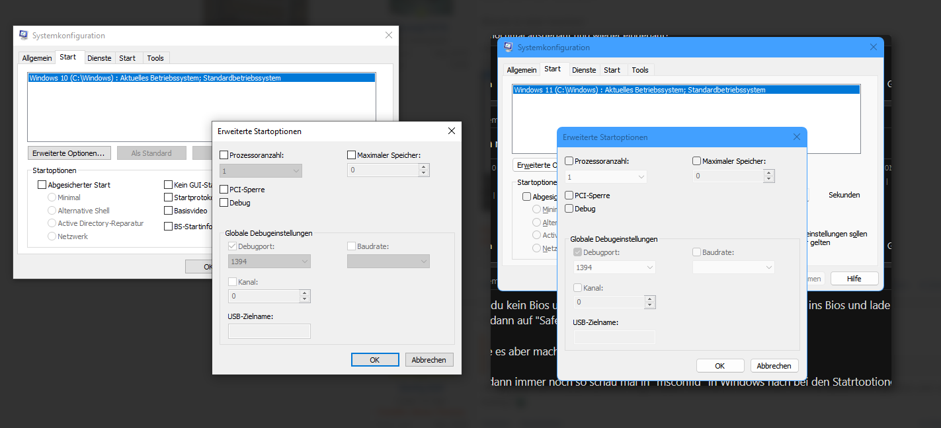The width and height of the screenshot is (941, 428).
Task: Close the blue-titled Erweiterte Startoptionen dialog
Action: pos(797,137)
